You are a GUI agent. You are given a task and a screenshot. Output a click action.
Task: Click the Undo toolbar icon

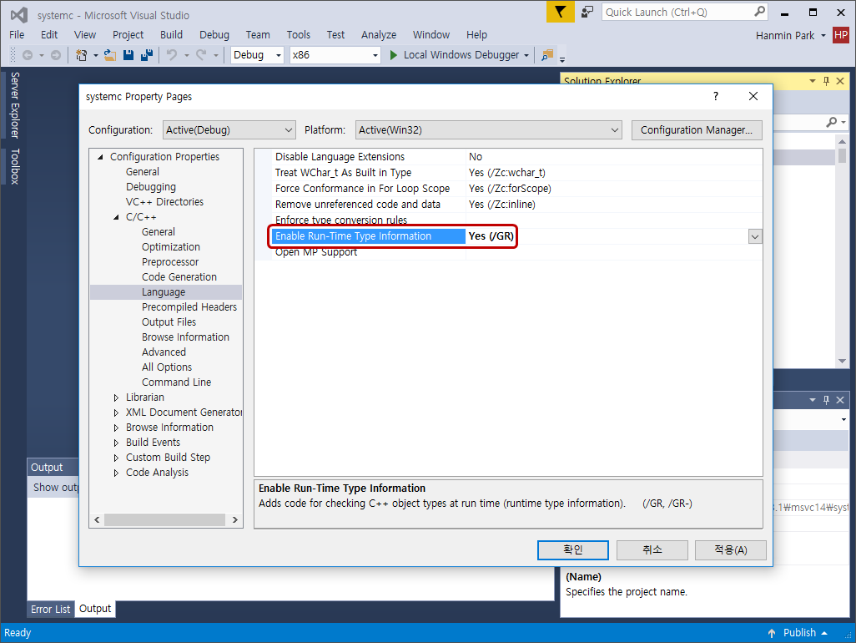[174, 56]
